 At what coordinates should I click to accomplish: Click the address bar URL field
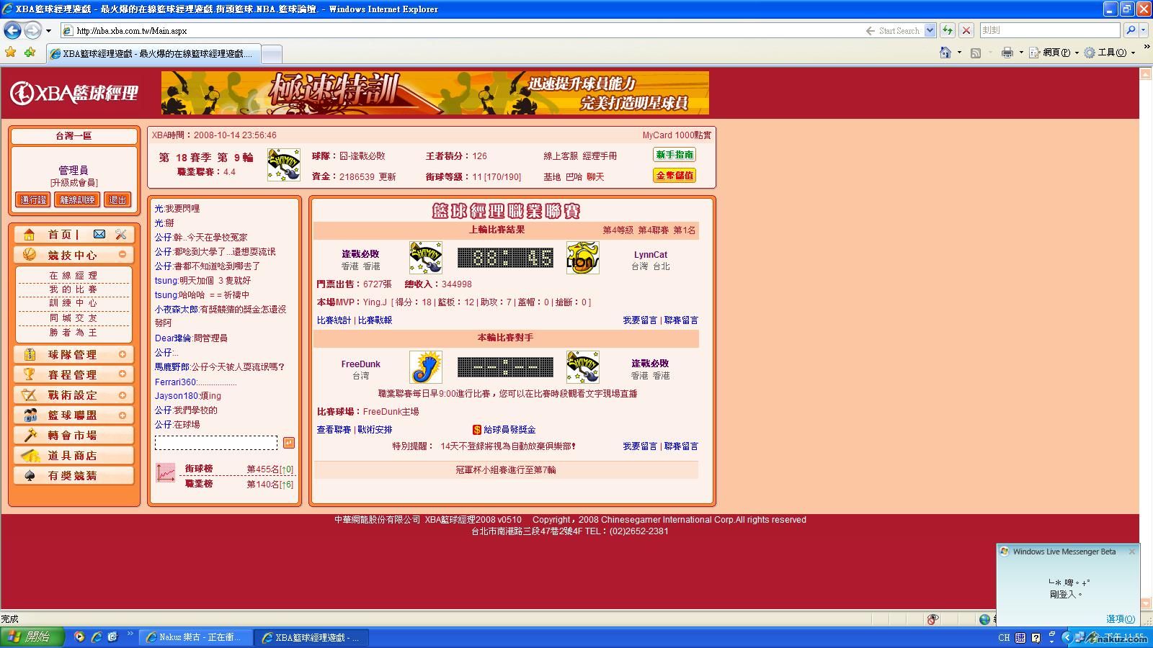click(461, 30)
